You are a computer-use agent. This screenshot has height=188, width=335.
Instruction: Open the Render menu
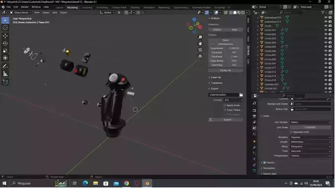(x=25, y=7)
